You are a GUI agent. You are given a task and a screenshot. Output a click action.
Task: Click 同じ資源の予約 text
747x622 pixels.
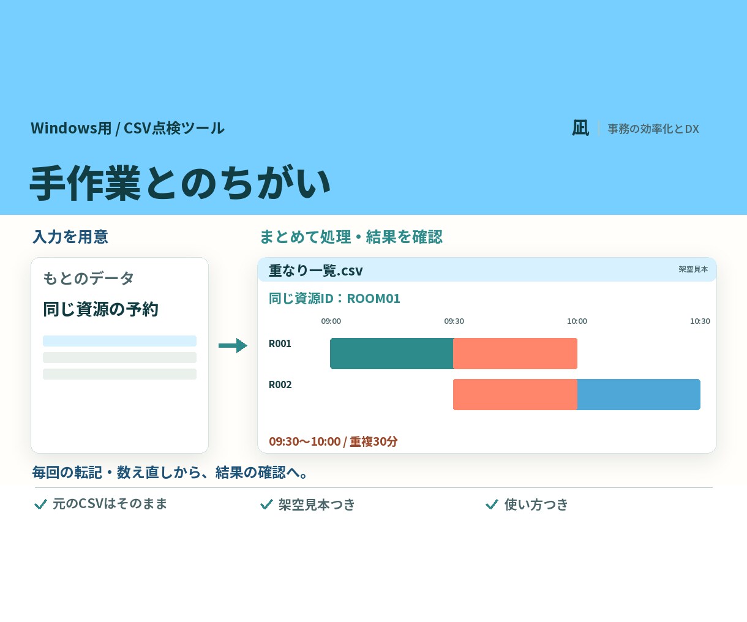[101, 309]
